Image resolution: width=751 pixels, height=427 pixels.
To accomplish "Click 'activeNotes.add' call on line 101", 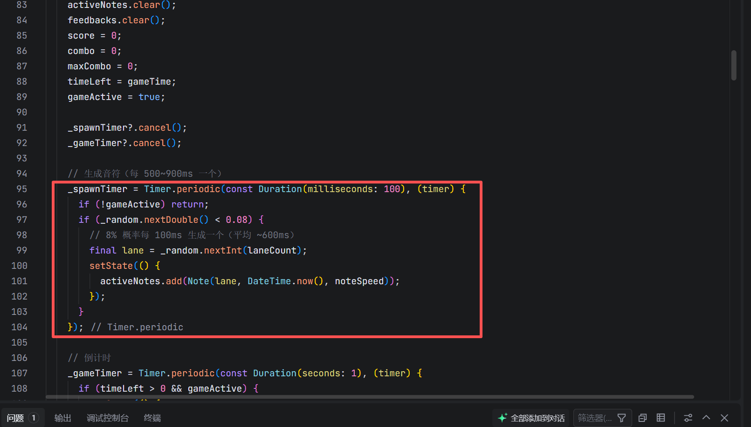I will tap(141, 281).
